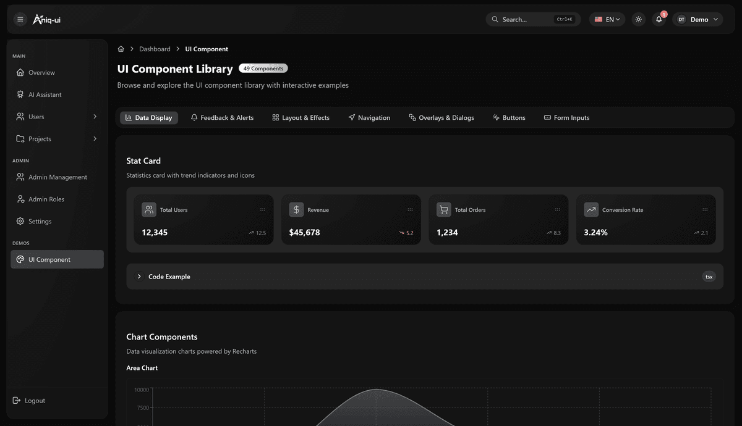Open AI Assistant from the sidebar
742x426 pixels.
(x=45, y=94)
